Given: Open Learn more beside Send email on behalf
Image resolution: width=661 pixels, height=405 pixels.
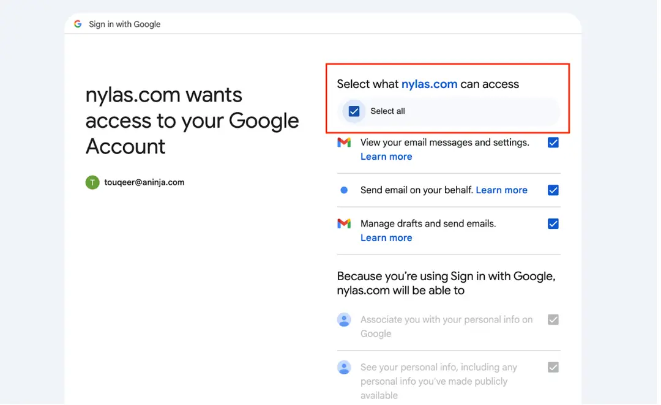Looking at the screenshot, I should click(501, 190).
